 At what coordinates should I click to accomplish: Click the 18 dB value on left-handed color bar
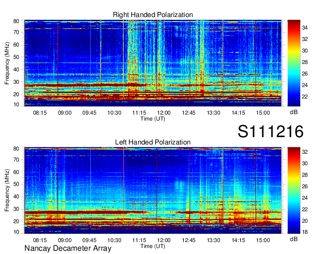click(x=305, y=232)
